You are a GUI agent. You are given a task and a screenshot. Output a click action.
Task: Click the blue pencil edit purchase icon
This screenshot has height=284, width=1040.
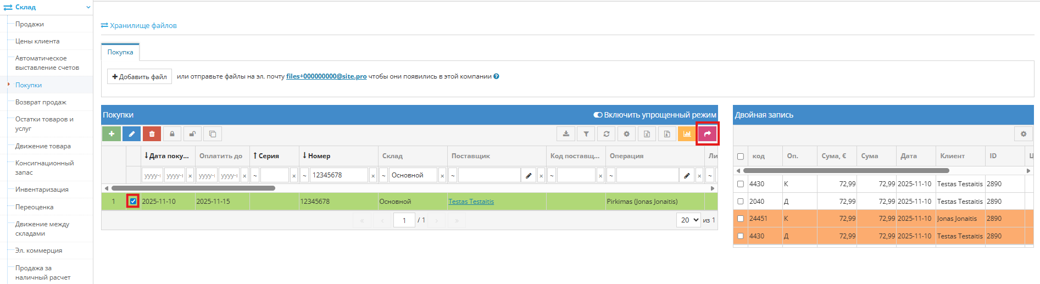(131, 133)
